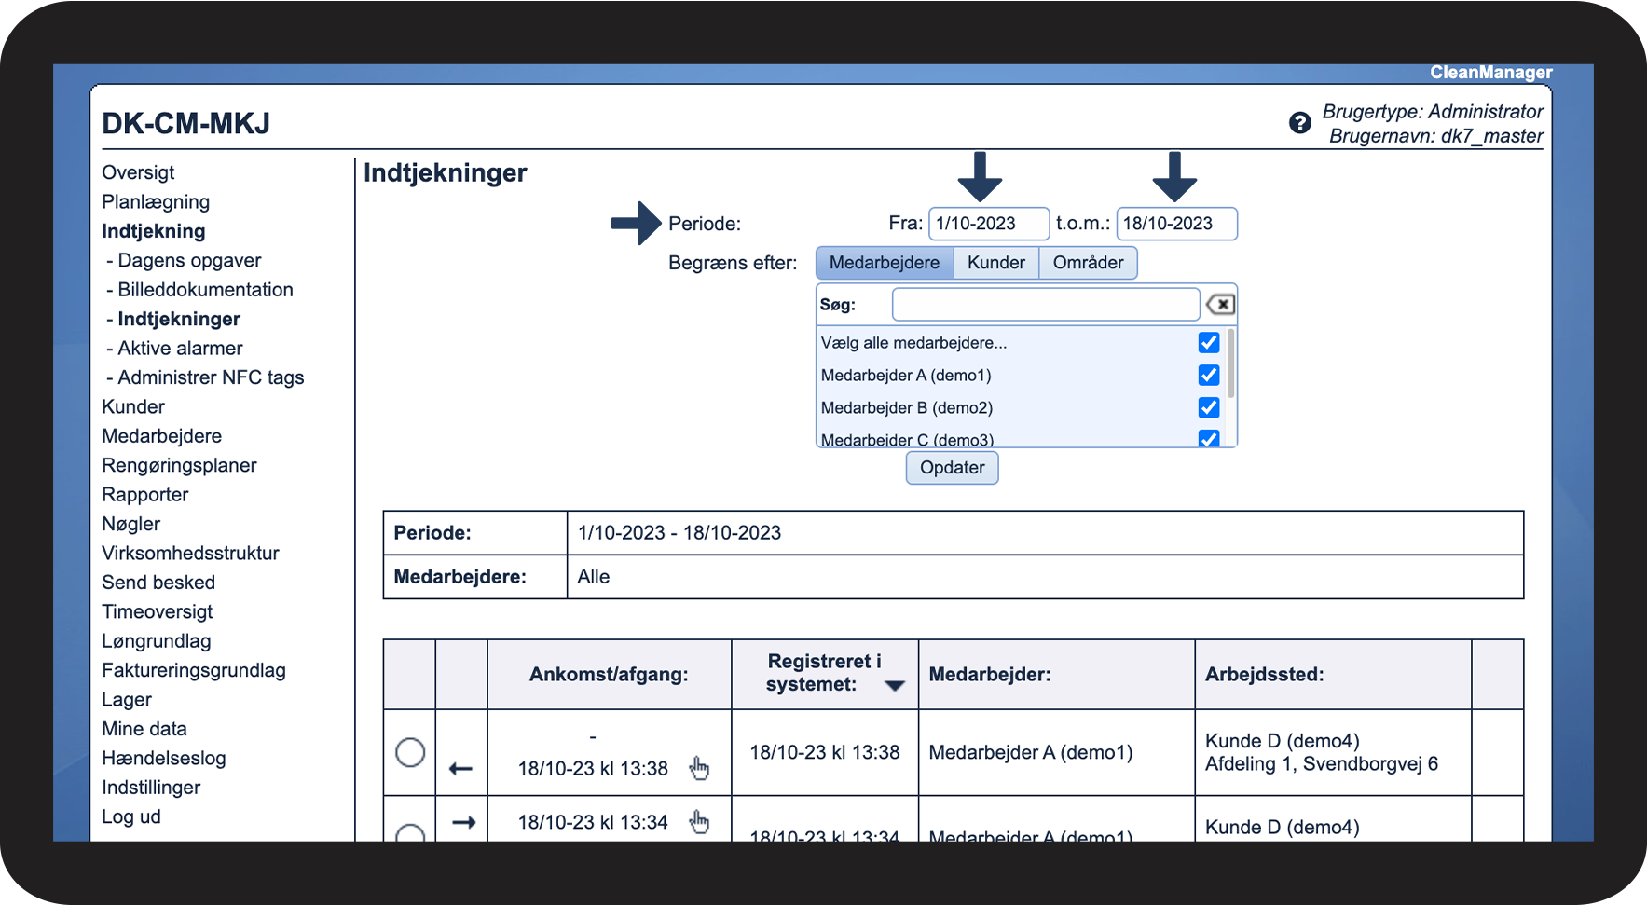Image resolution: width=1647 pixels, height=905 pixels.
Task: Select the radio button in first table row
Action: (x=410, y=752)
